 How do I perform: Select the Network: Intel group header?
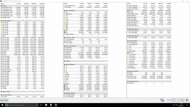(149, 71)
